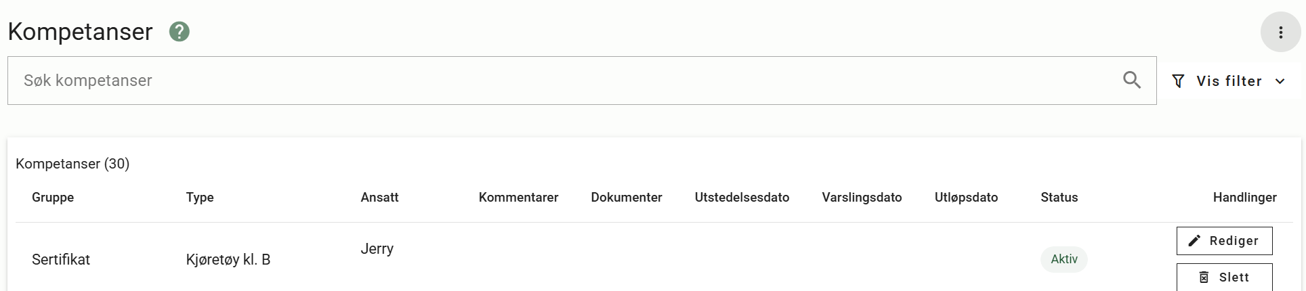Image resolution: width=1306 pixels, height=291 pixels.
Task: Click the Aktiv status chip
Action: pos(1064,259)
